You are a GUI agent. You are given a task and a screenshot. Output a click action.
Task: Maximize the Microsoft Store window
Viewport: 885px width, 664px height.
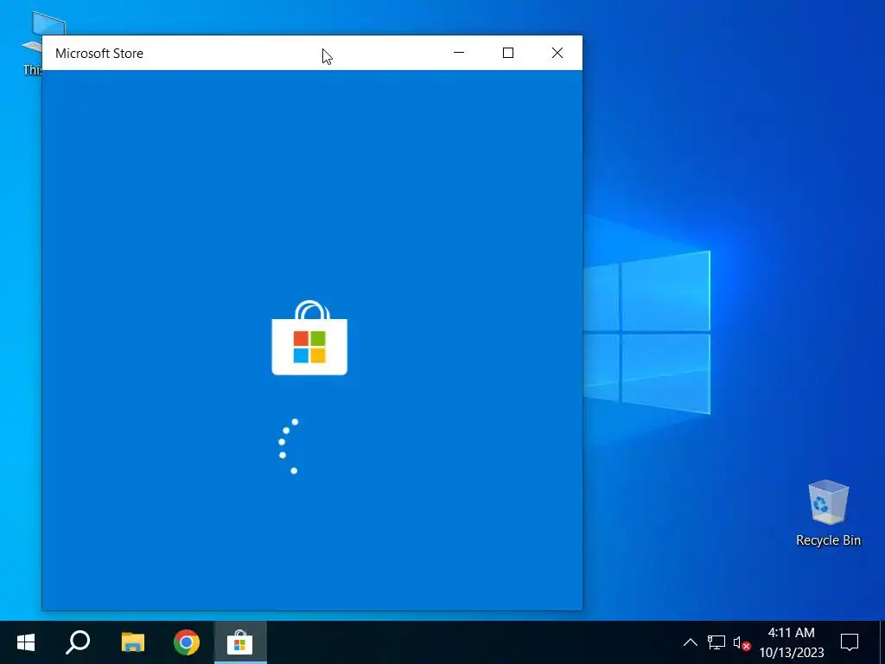508,53
